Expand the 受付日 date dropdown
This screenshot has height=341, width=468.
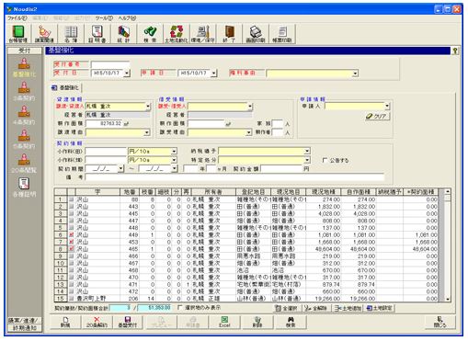pos(127,74)
